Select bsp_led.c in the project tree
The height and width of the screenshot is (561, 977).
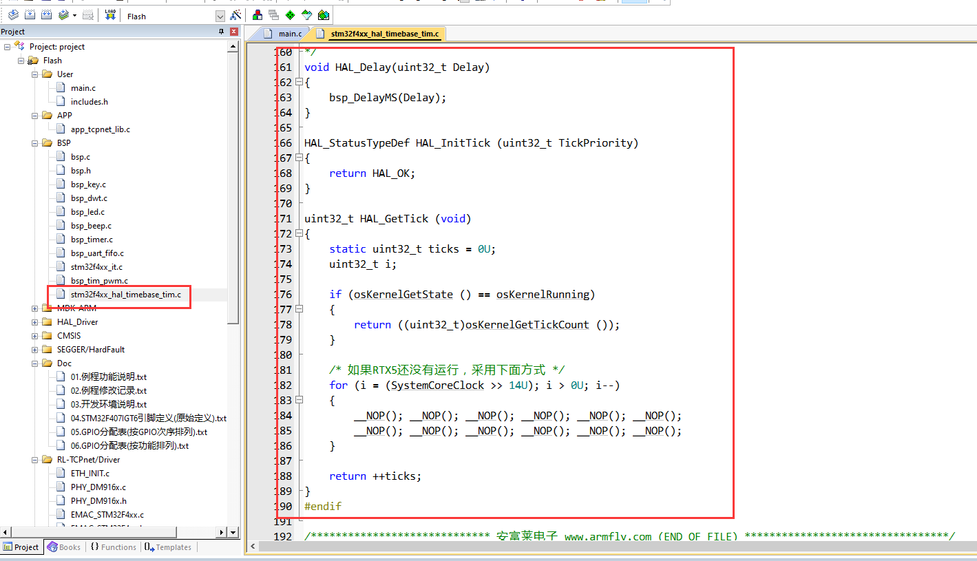(87, 212)
